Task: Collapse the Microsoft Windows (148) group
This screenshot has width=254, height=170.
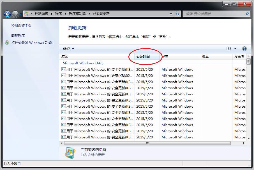Action: [x=83, y=63]
